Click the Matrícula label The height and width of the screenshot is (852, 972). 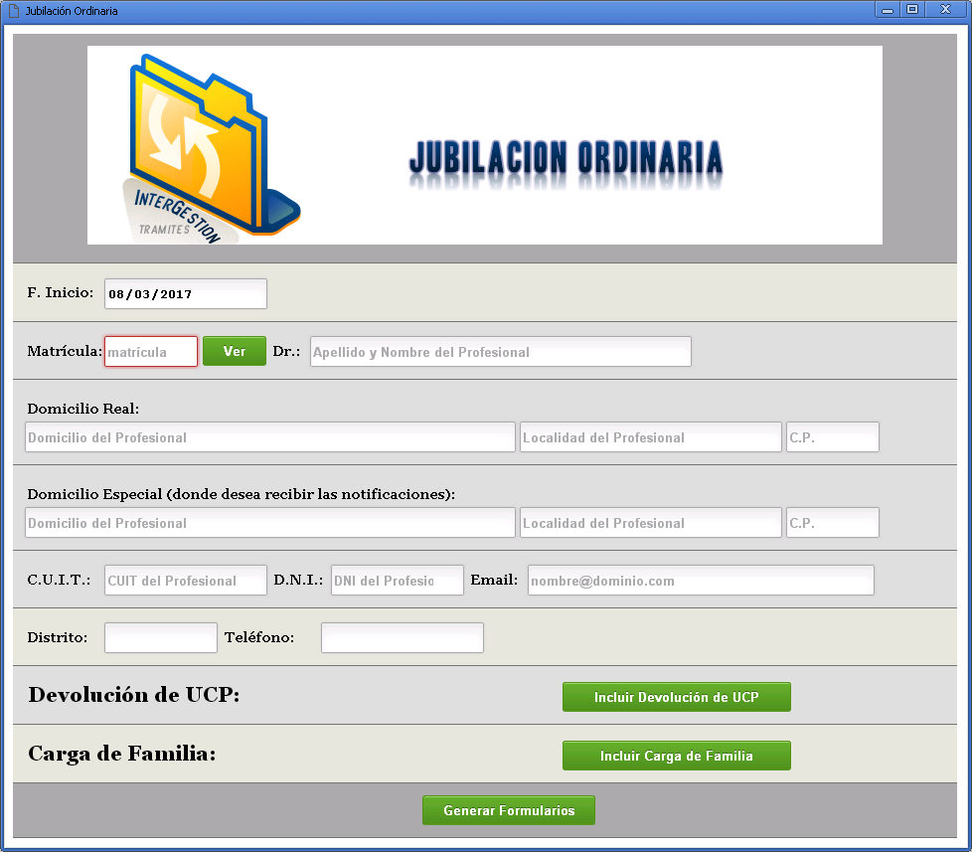tap(65, 352)
